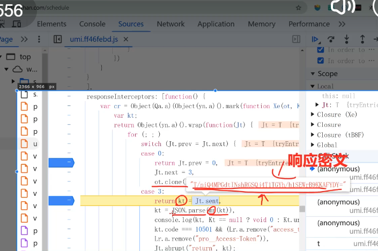Click the 'responseInterceptors' code line
Image resolution: width=378 pixels, height=251 pixels.
click(x=146, y=96)
